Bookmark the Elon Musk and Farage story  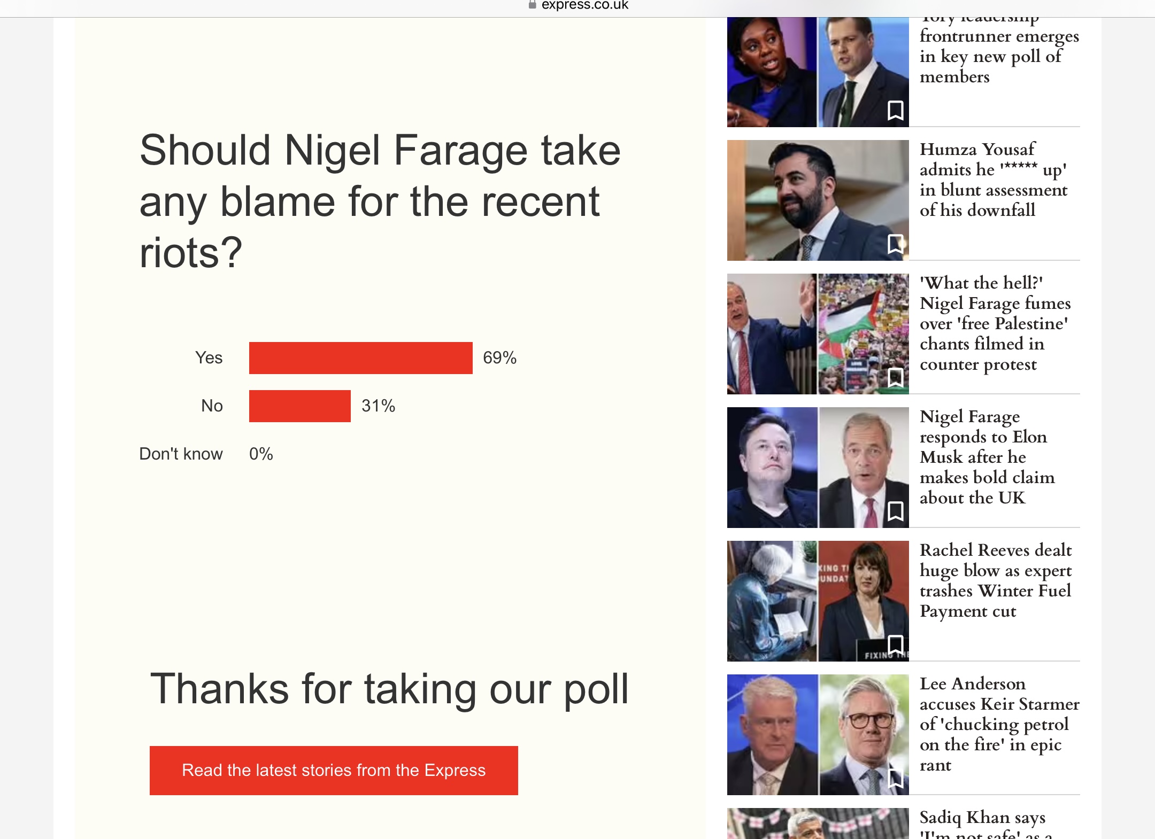(x=896, y=511)
